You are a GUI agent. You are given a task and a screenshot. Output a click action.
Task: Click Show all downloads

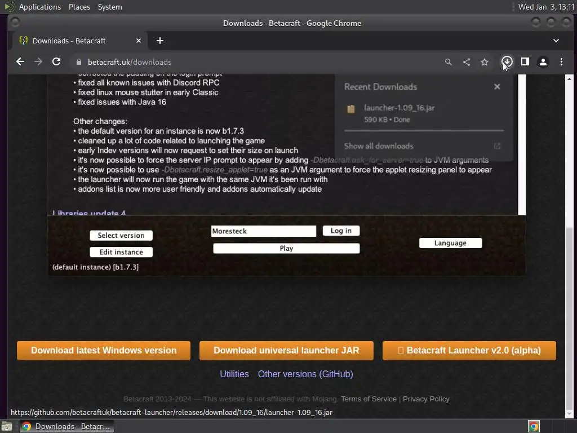379,146
